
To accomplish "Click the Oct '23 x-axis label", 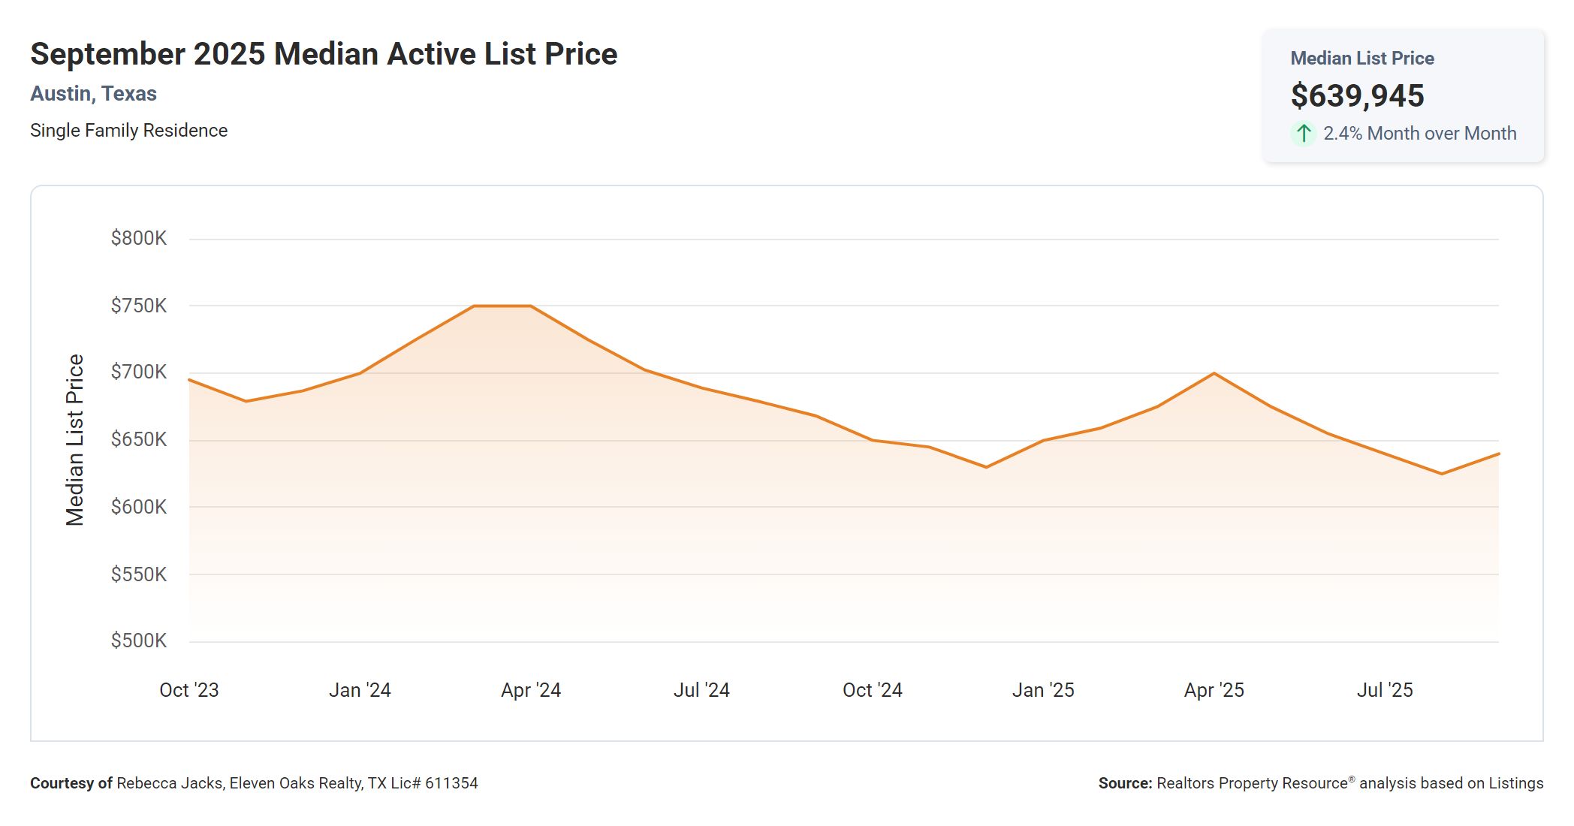I will 189,690.
